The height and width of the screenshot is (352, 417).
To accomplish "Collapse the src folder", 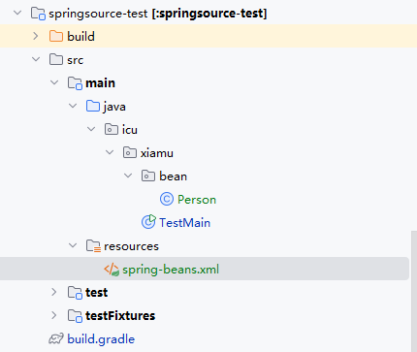I will coord(36,59).
